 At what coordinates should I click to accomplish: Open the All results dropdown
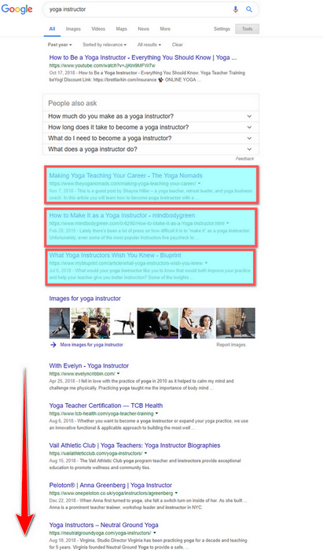pyautogui.click(x=149, y=45)
